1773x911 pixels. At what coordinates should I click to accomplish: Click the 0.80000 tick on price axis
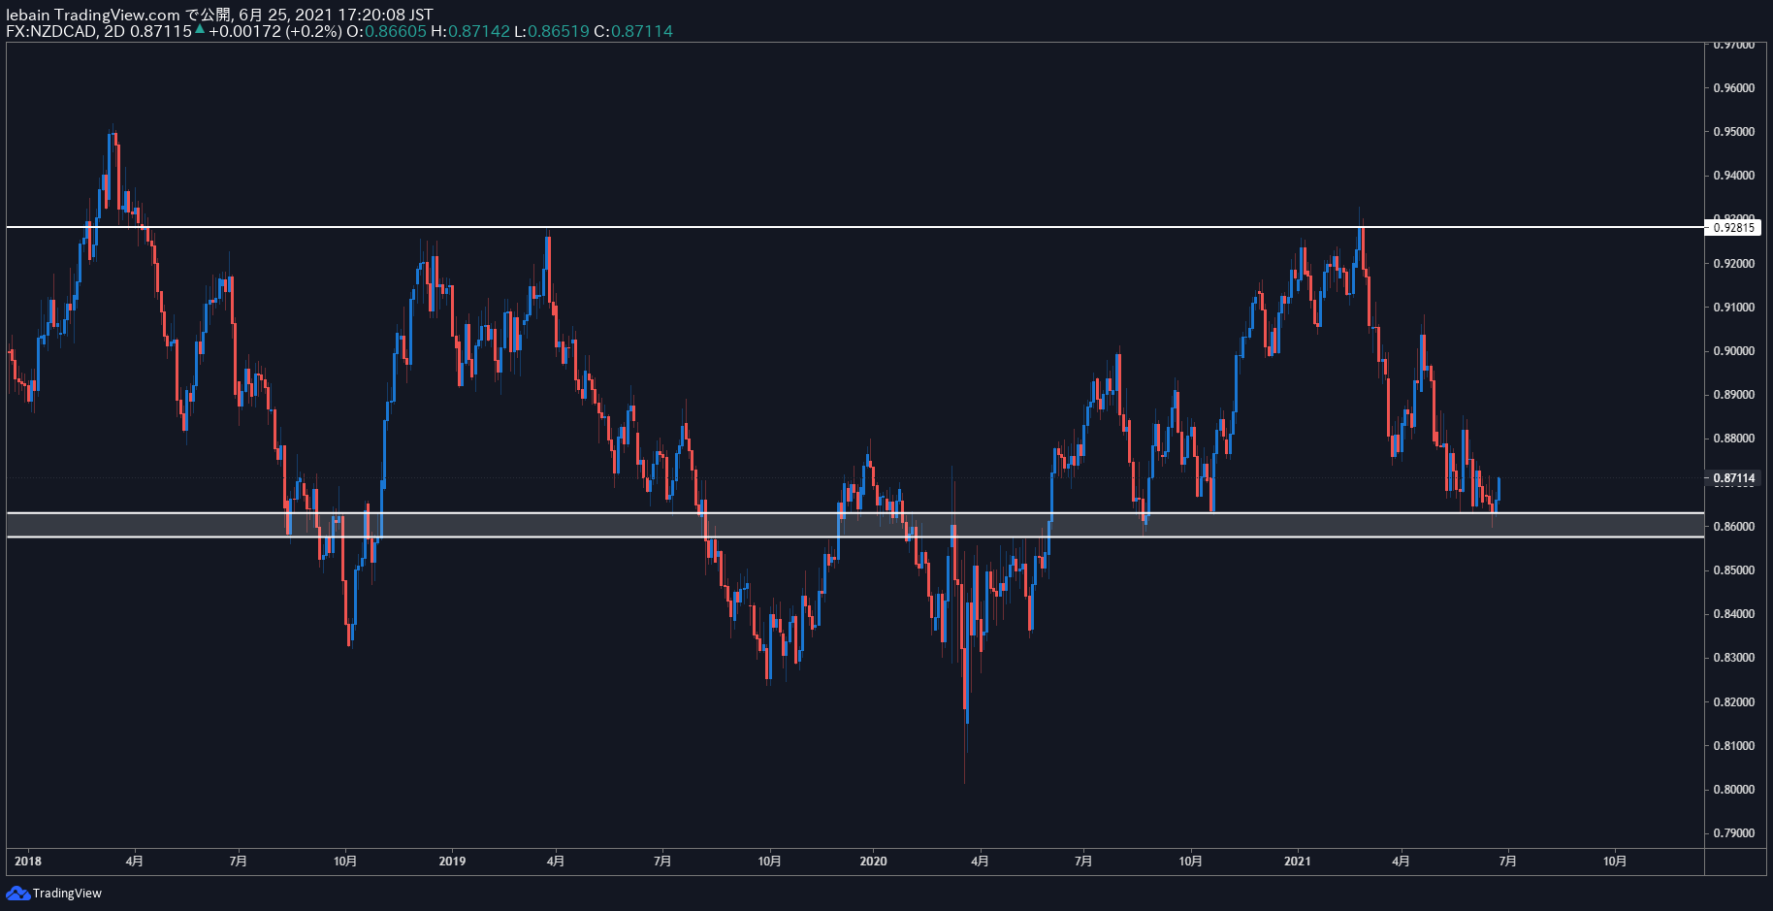[1733, 790]
